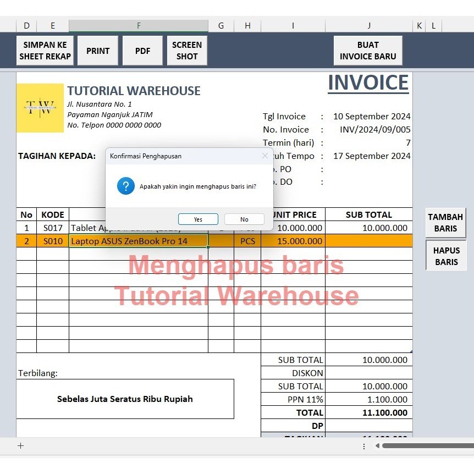Select the KODE column header cell

53,214
